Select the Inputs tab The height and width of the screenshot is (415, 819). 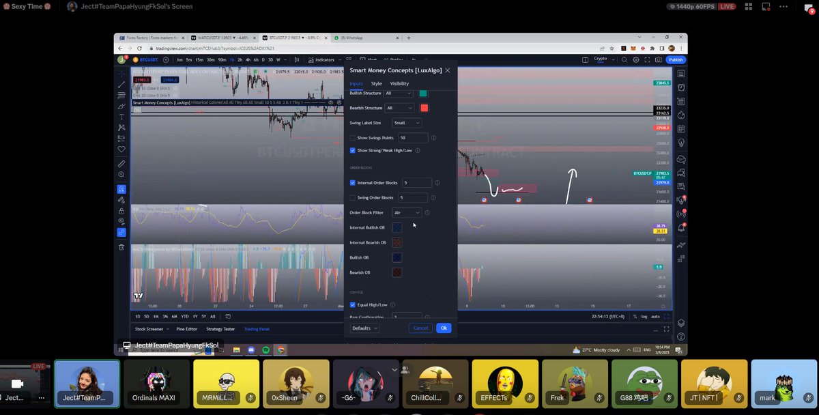click(x=356, y=83)
